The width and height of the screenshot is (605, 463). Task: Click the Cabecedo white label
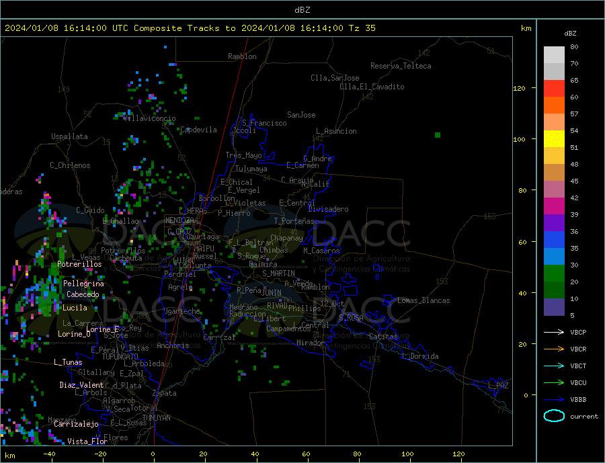[83, 294]
